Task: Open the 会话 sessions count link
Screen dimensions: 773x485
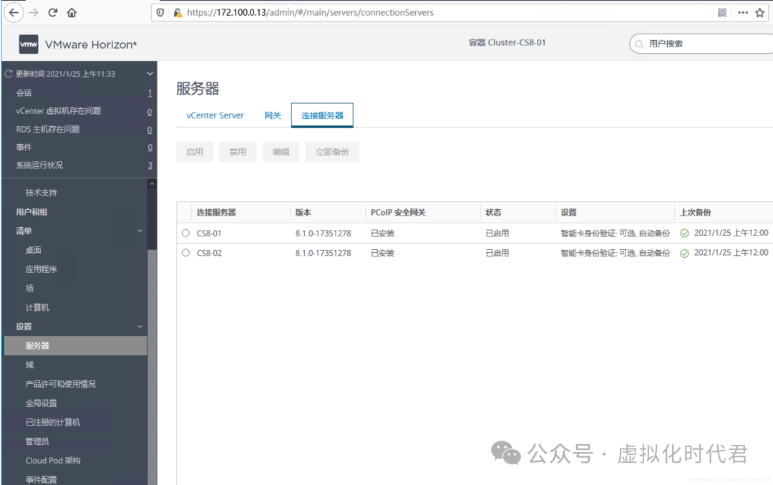Action: 150,92
